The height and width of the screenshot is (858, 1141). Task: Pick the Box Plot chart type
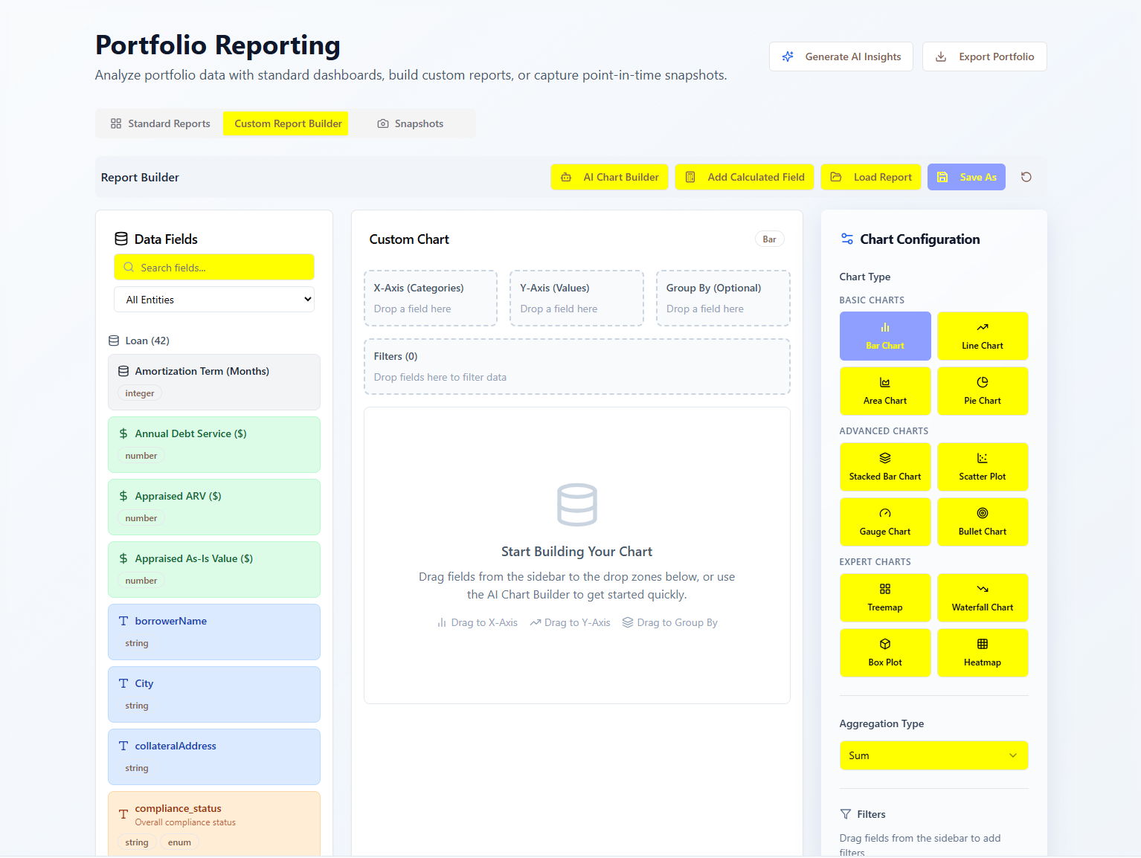(884, 653)
